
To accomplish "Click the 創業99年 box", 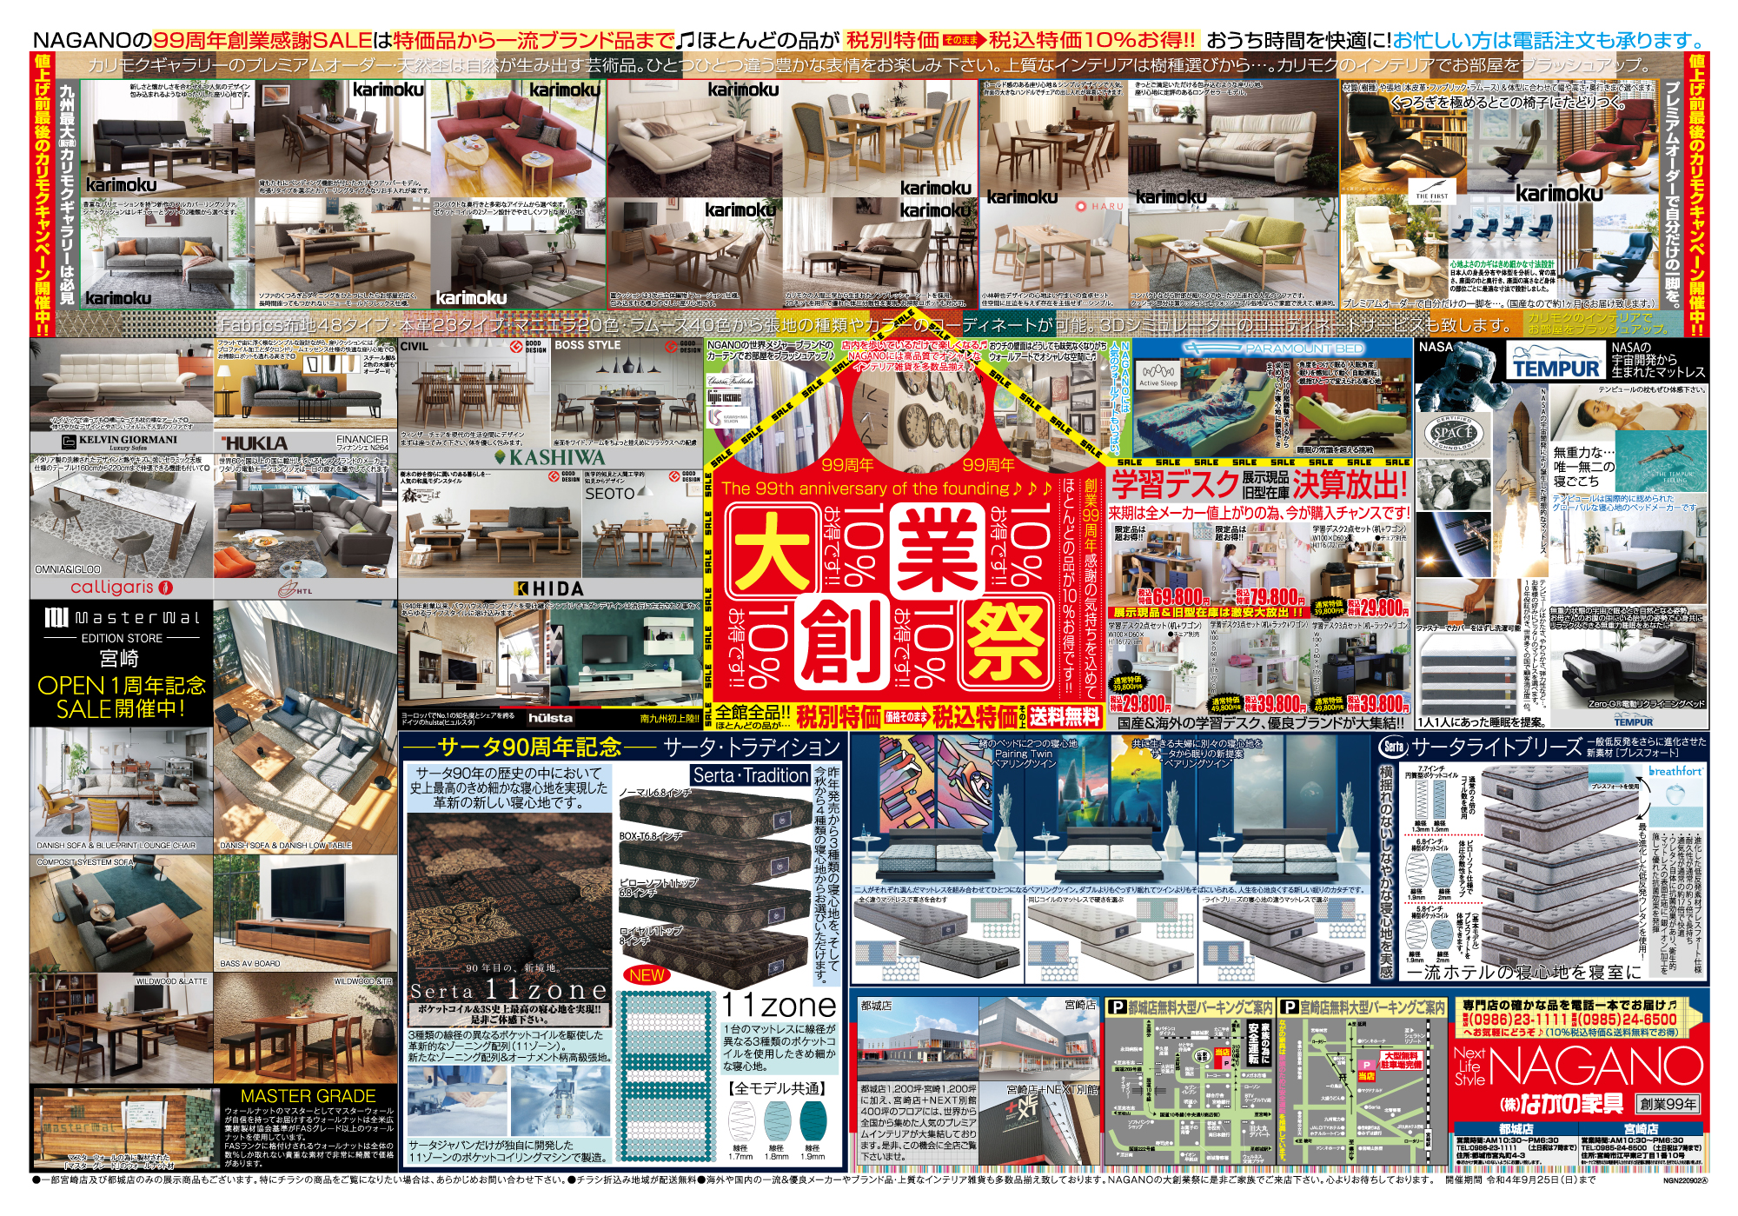I will pos(1668,1105).
